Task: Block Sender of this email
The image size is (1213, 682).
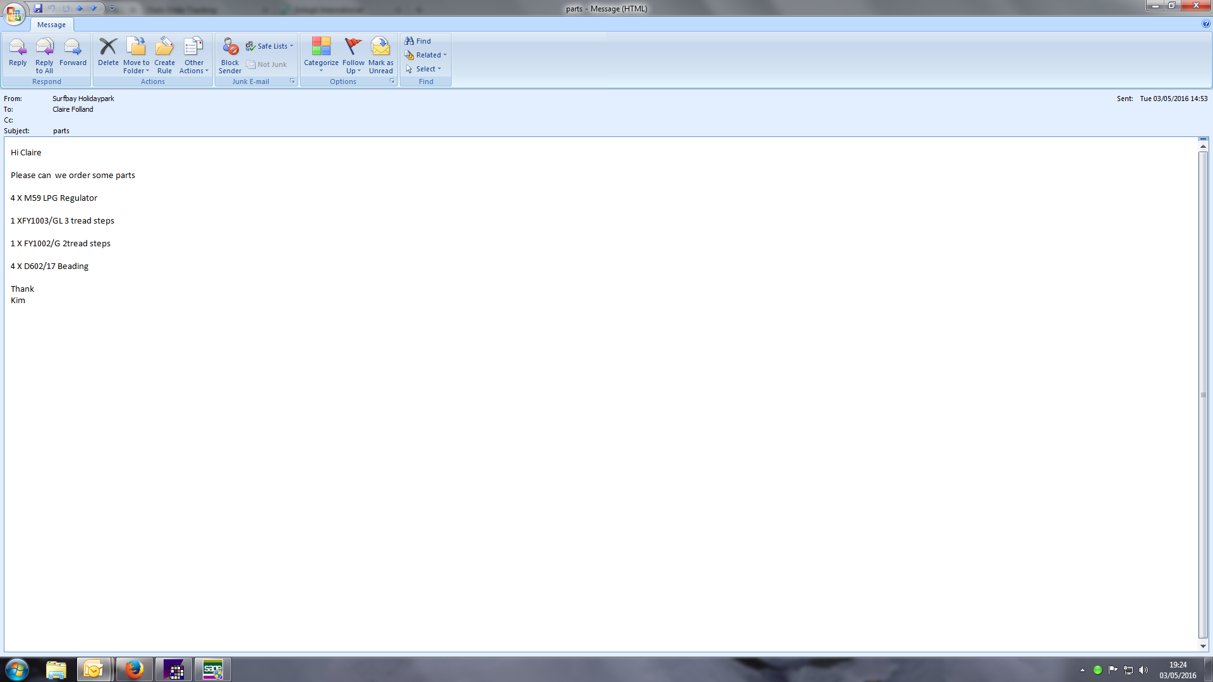Action: pos(230,56)
